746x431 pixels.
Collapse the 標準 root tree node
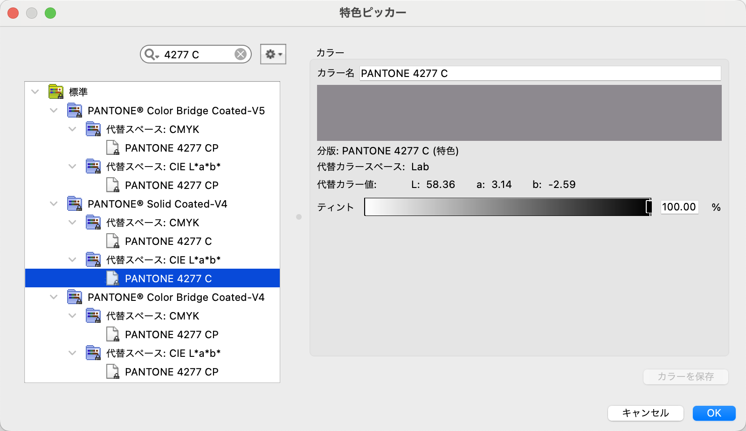pyautogui.click(x=35, y=92)
